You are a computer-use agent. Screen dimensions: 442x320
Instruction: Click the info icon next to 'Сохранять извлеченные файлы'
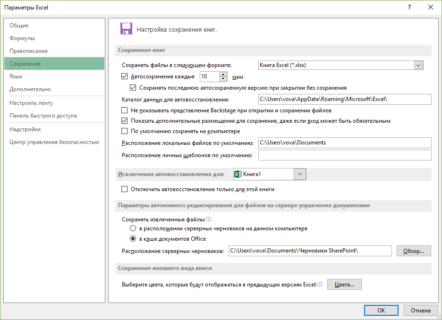point(208,219)
